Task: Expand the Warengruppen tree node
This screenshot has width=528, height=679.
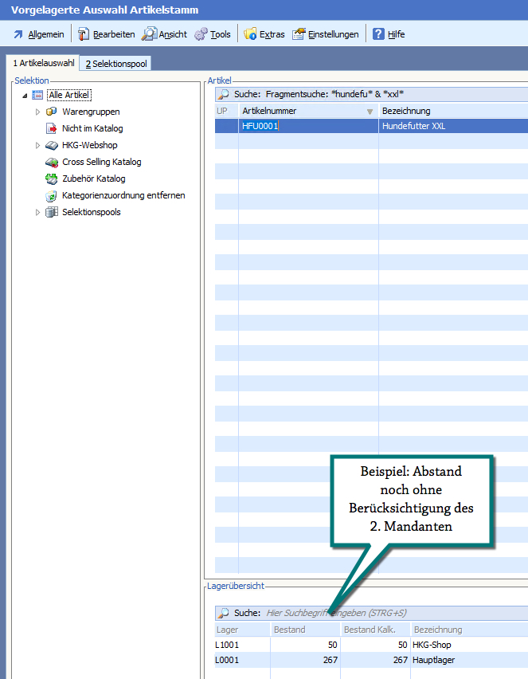Action: (37, 112)
